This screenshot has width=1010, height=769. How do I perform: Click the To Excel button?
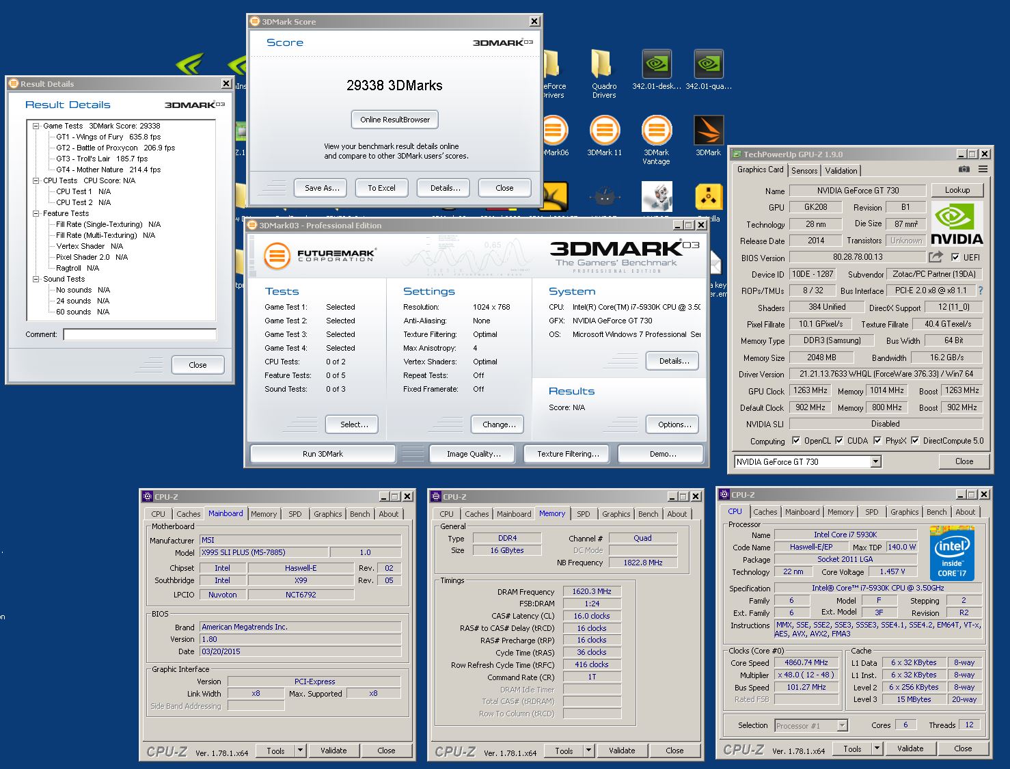pyautogui.click(x=381, y=188)
